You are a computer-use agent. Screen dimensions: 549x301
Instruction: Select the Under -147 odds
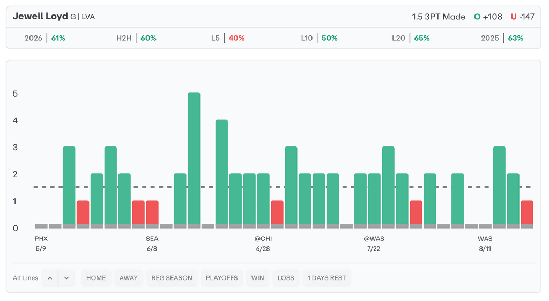[x=522, y=17]
